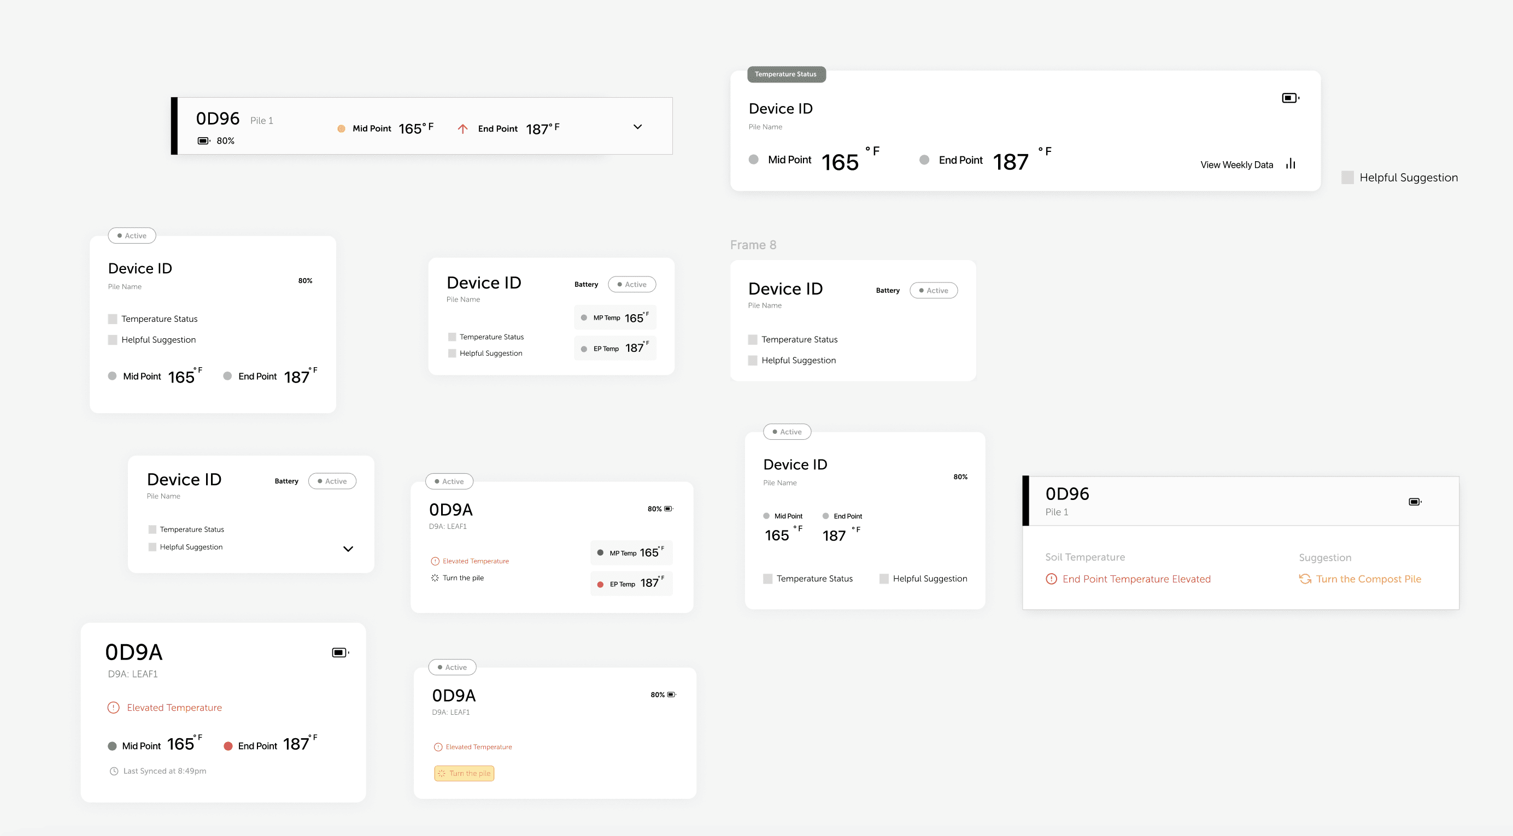Expand chevron on Device ID card with Battery label
This screenshot has height=836, width=1513.
[x=348, y=549]
